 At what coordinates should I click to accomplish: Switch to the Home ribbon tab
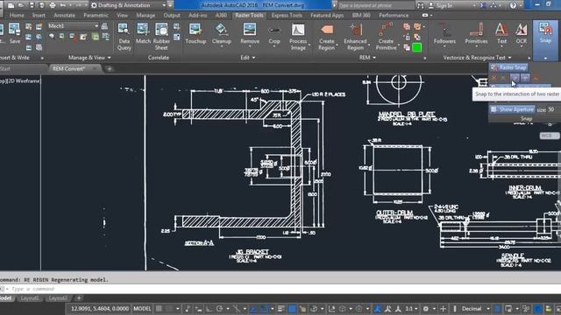pos(17,16)
